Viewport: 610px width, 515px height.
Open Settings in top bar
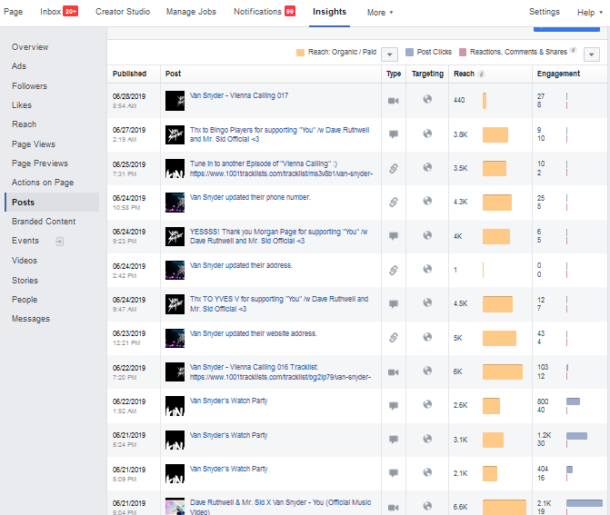click(544, 12)
